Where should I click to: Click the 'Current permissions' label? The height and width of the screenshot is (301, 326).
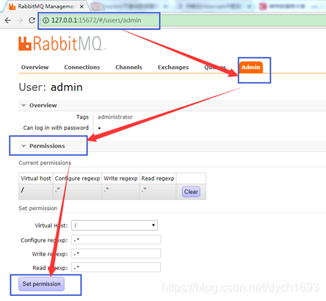45,163
